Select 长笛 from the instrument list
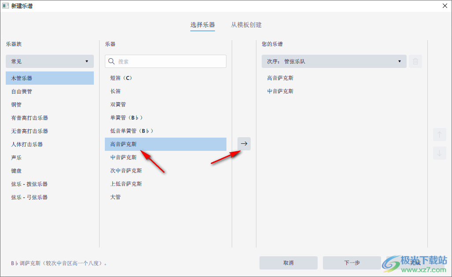 tap(116, 91)
